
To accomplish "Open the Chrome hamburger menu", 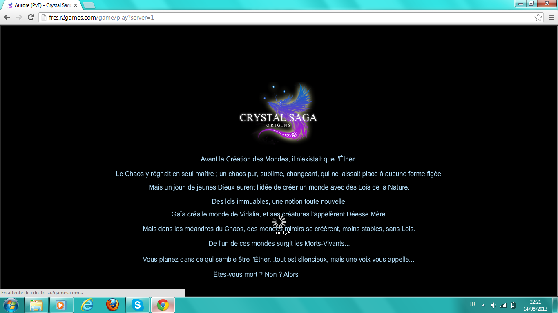I will (551, 17).
